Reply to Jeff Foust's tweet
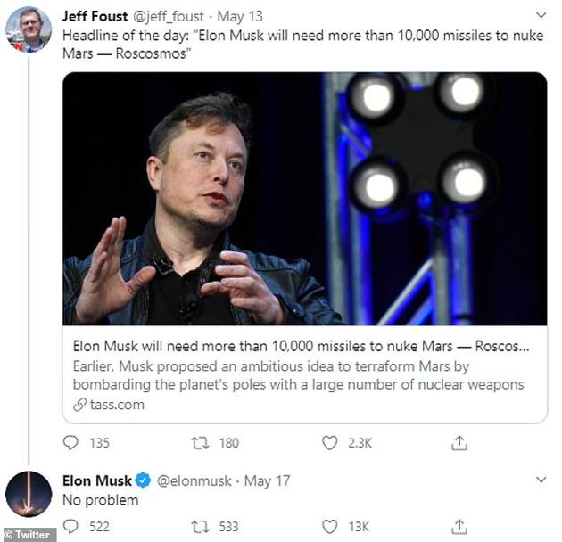This screenshot has width=562, height=542. pos(71,442)
